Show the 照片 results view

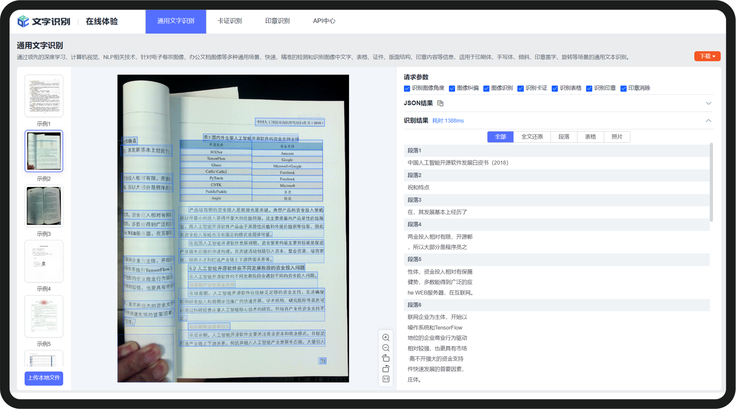(617, 137)
